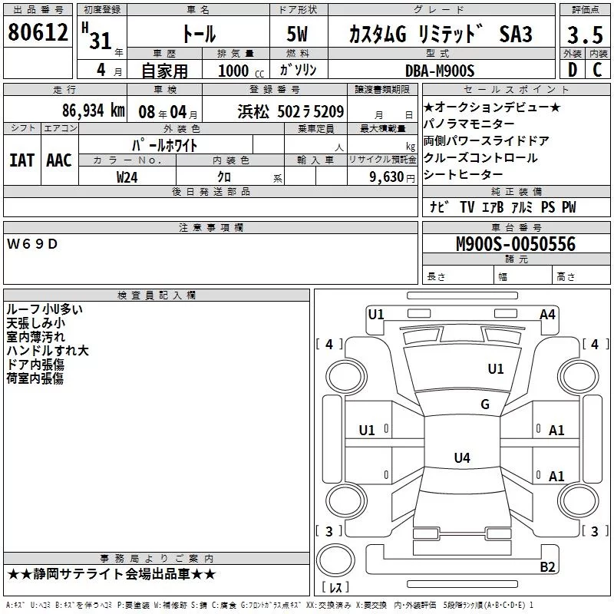Select the caution note W69D

(32, 244)
